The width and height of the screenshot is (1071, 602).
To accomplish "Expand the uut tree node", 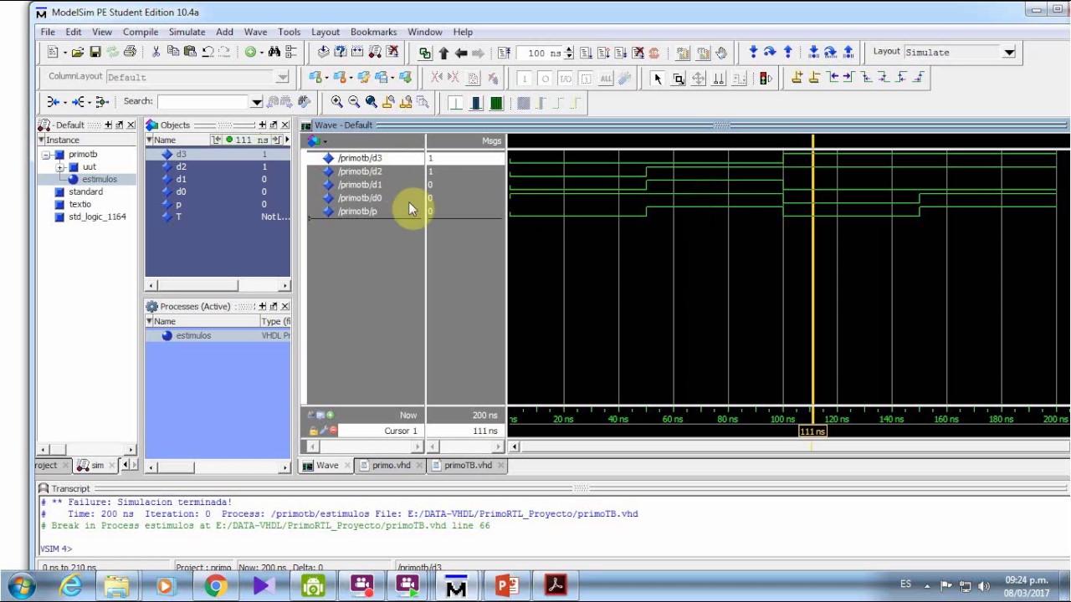I will coord(60,167).
